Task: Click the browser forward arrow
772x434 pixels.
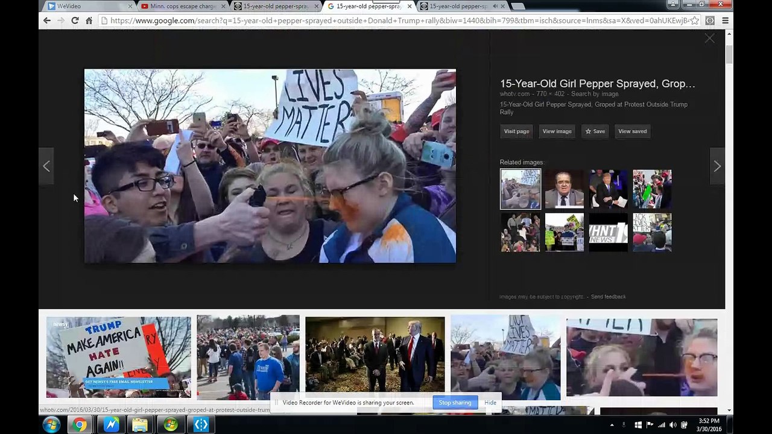Action: (x=61, y=20)
